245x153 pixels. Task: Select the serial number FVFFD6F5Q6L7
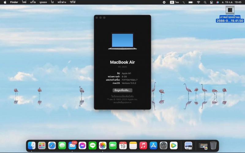point(130,80)
